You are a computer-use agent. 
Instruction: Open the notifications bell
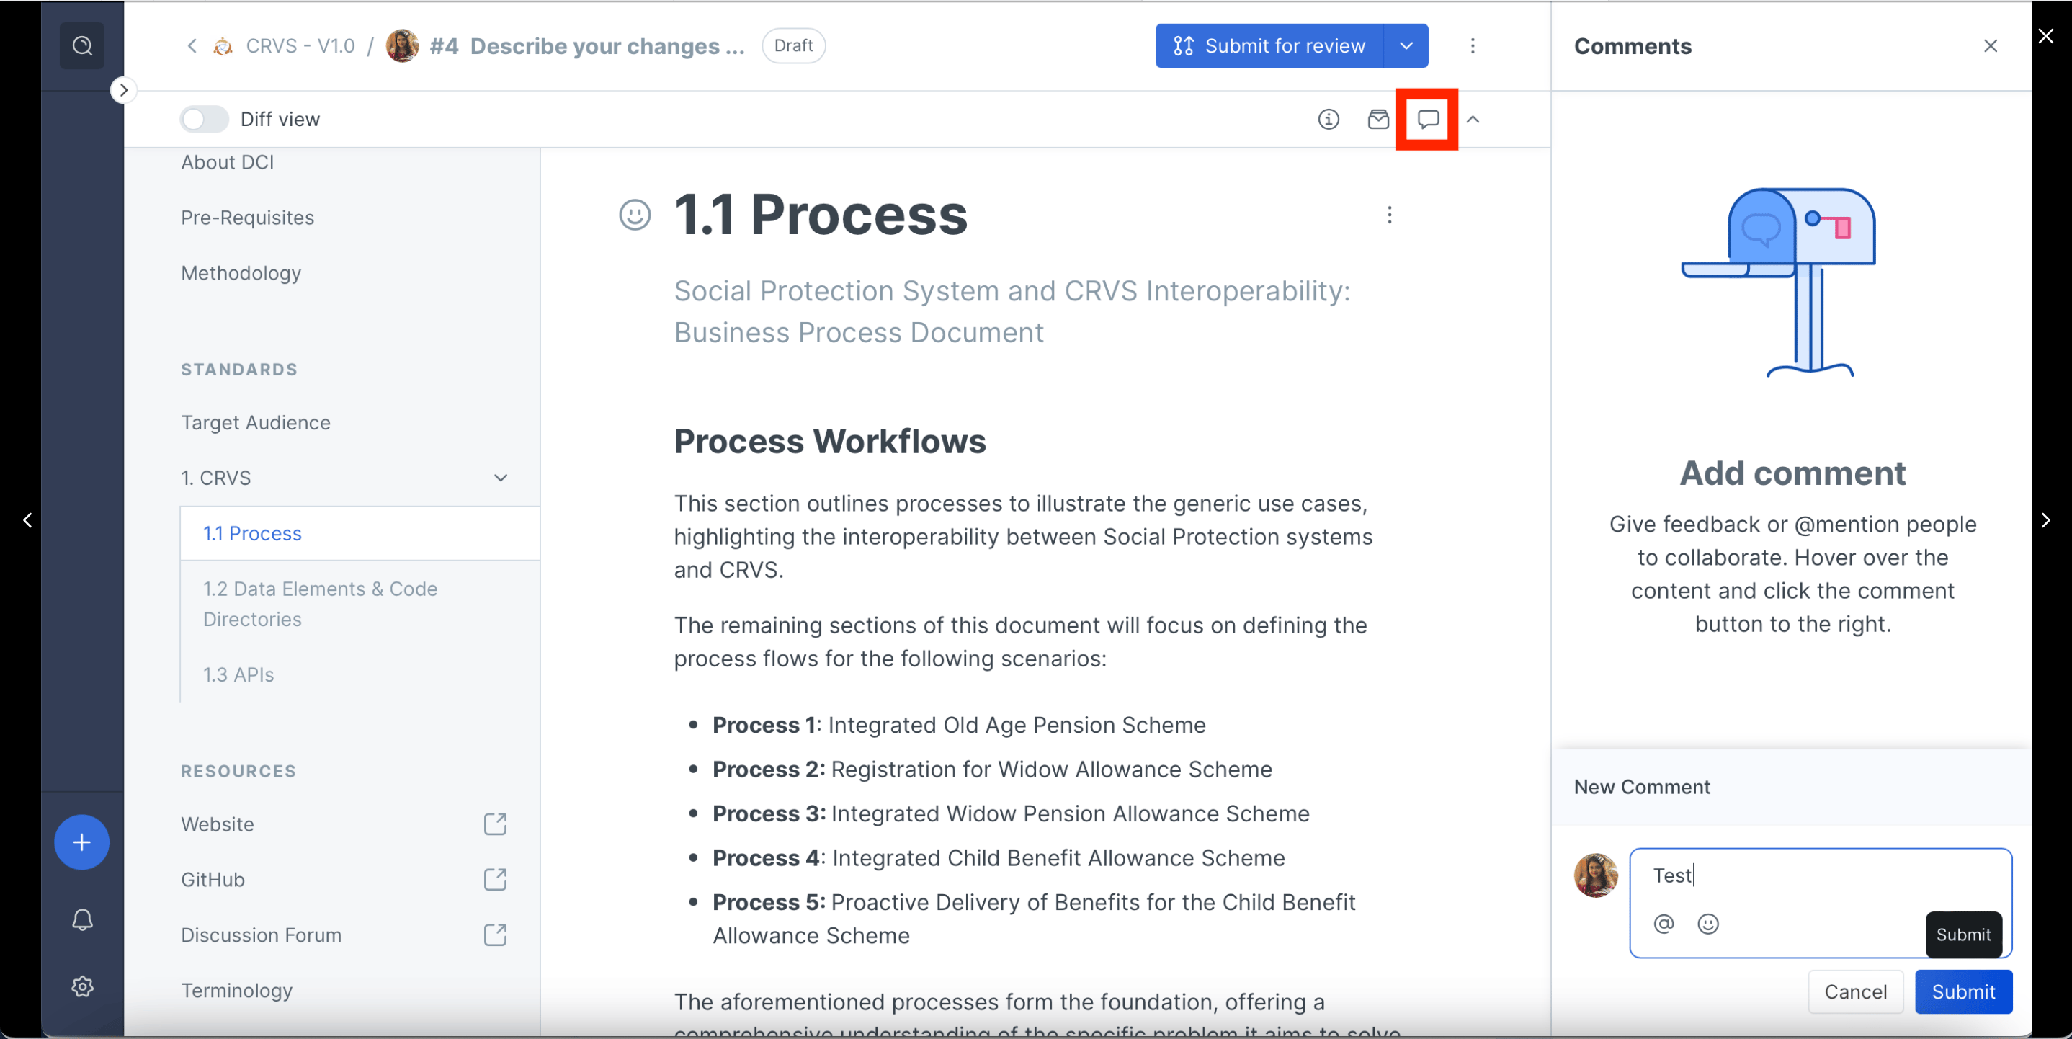point(82,919)
